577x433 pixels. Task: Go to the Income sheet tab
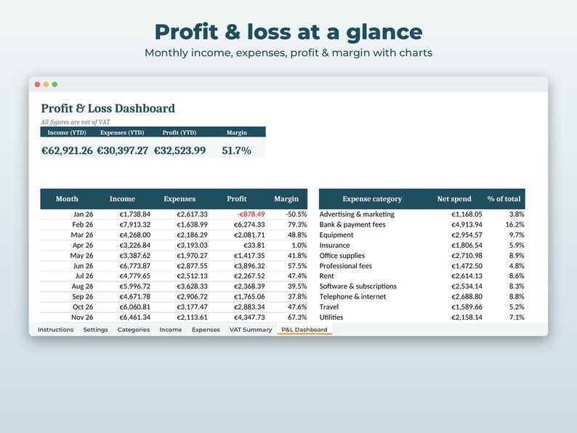point(170,330)
